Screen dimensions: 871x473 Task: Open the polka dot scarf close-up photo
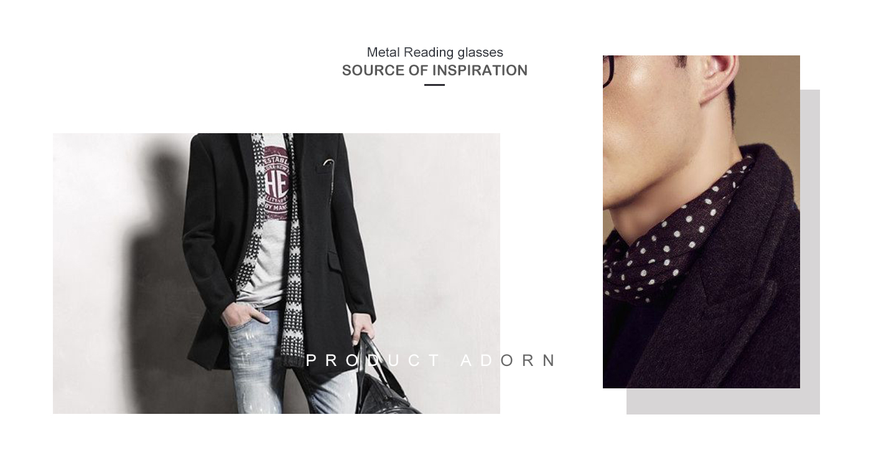(701, 222)
